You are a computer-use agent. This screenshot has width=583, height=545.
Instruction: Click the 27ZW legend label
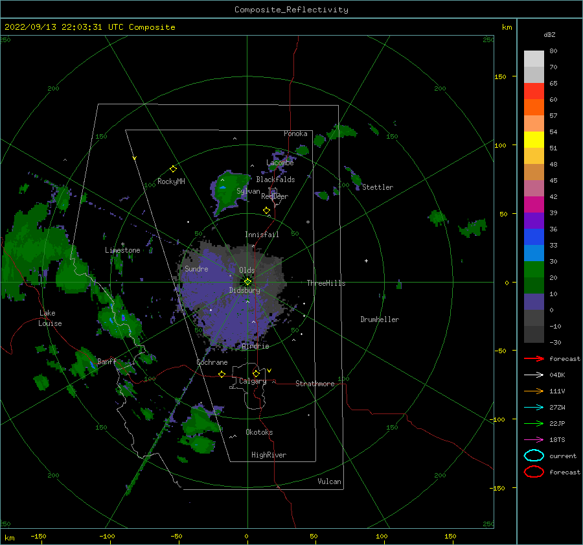[x=557, y=408]
